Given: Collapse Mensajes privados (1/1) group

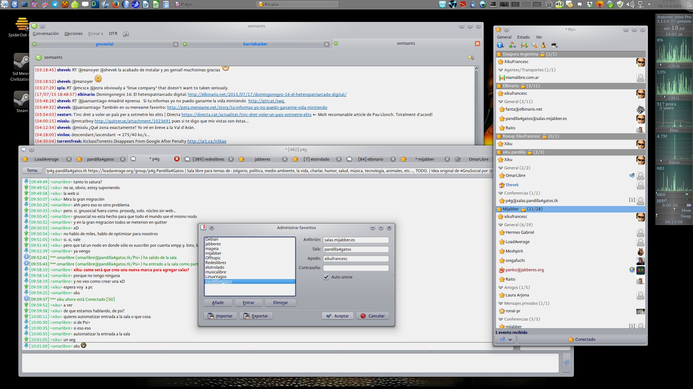Looking at the screenshot, I should [501, 303].
